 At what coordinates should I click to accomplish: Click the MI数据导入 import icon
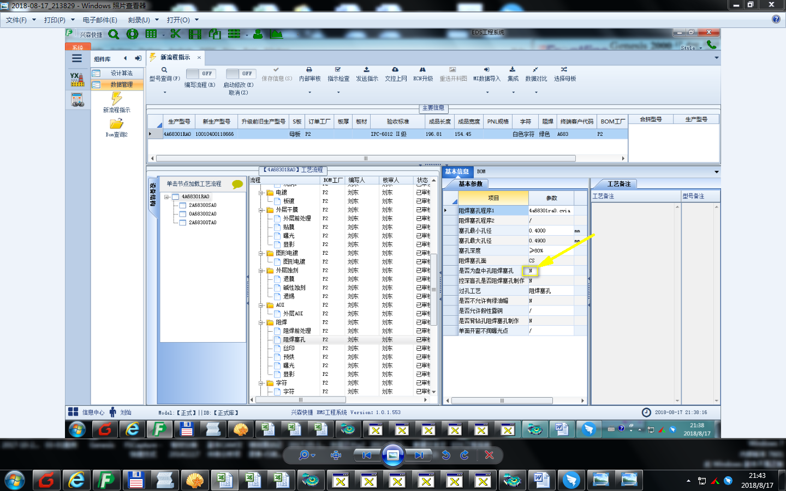[486, 70]
